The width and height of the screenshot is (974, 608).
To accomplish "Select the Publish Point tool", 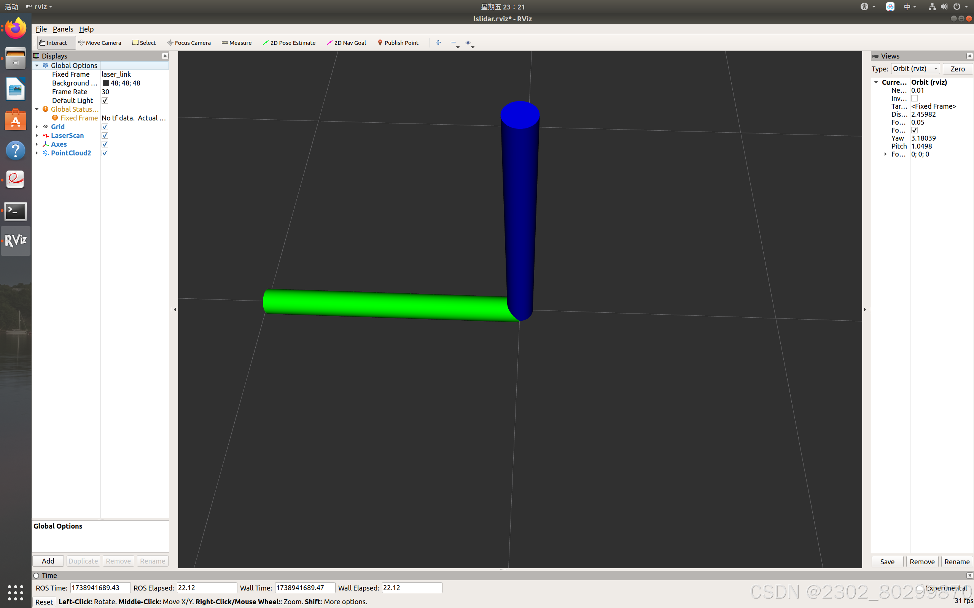I will pos(398,43).
